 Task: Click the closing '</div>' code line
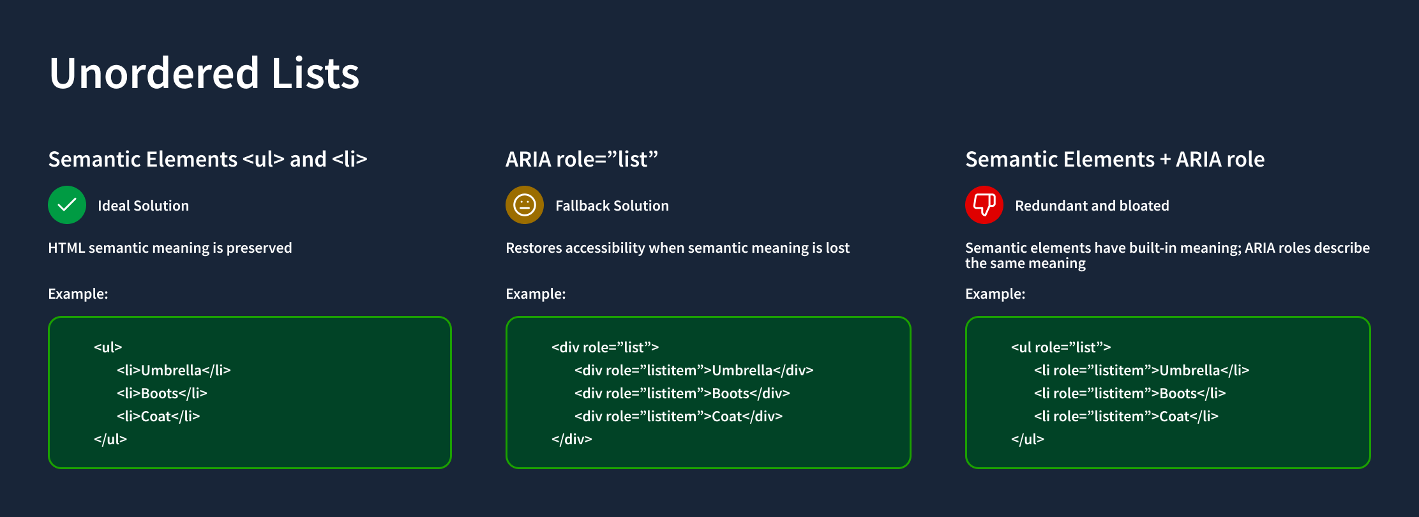[572, 439]
